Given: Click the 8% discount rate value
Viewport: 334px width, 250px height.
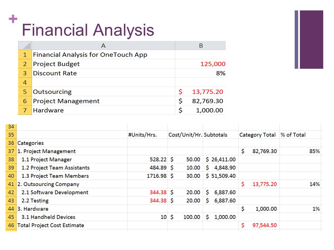Looking at the screenshot, I should pos(221,73).
